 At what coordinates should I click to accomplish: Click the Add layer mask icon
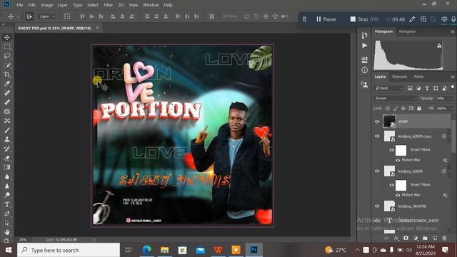tap(406, 238)
